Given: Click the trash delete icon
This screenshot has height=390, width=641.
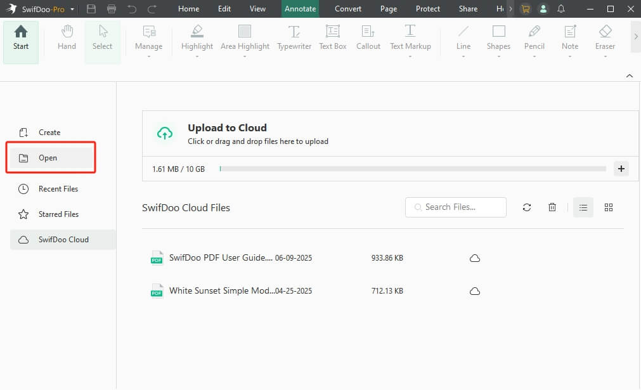Looking at the screenshot, I should tap(552, 207).
